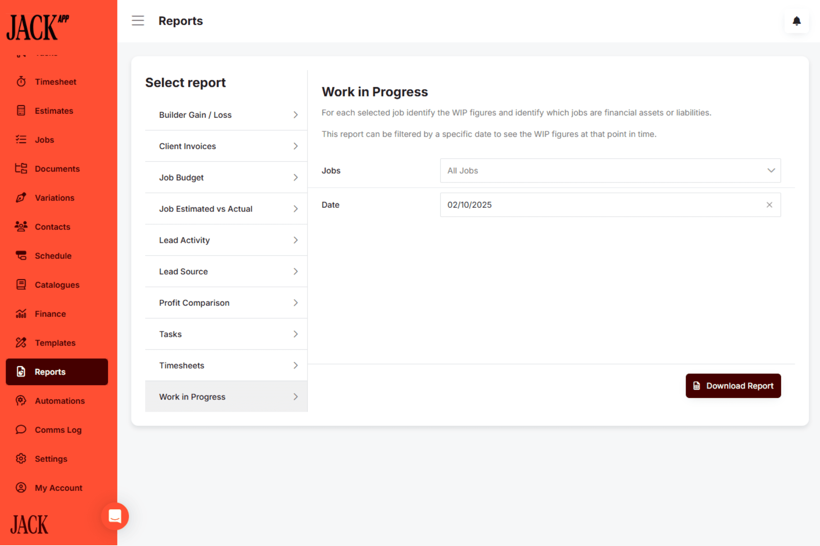
Task: Click the notification bell icon
Action: tap(796, 21)
